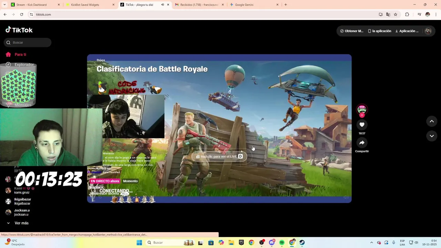Open the Chrome three-dot menu
441x248 pixels.
pyautogui.click(x=436, y=14)
